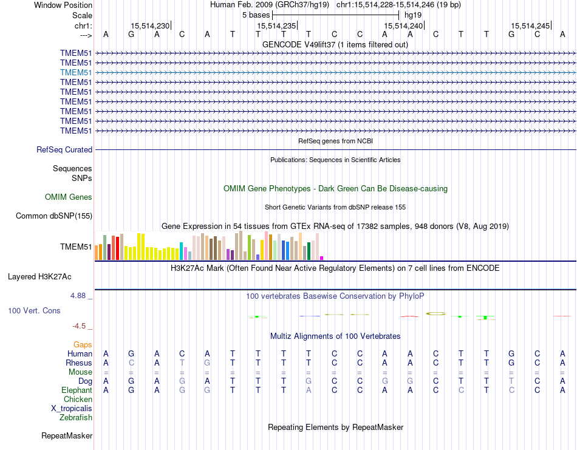This screenshot has width=577, height=450.
Task: Click the Mouse alignment row label
Action: (80, 372)
